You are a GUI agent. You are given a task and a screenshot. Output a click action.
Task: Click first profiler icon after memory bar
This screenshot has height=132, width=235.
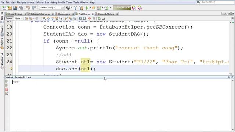pyautogui.click(x=134, y=8)
